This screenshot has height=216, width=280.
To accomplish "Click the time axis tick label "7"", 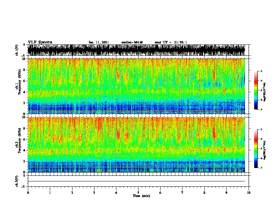I will coord(182,193).
